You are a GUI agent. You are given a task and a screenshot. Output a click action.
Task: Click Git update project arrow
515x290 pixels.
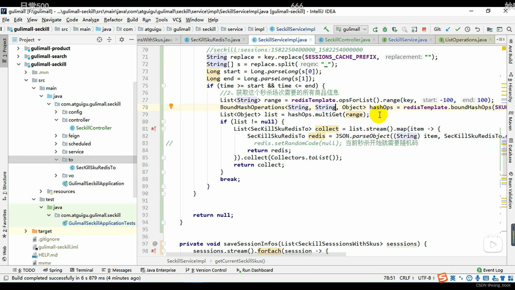(448, 29)
